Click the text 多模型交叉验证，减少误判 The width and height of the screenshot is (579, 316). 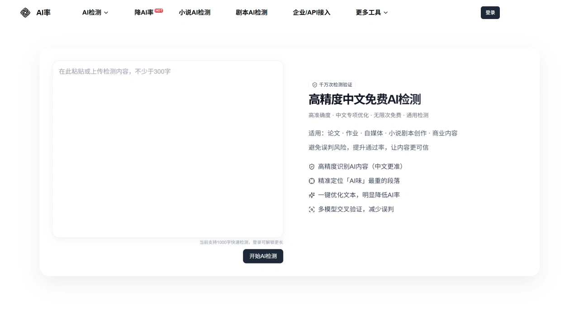(356, 209)
